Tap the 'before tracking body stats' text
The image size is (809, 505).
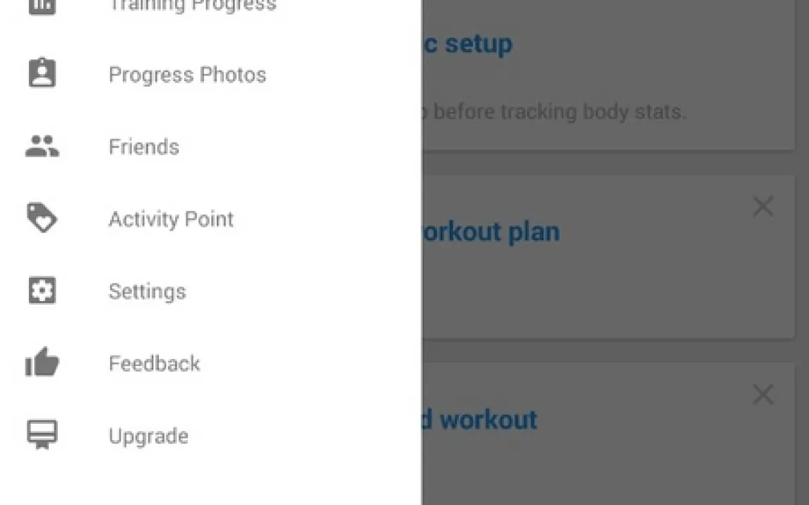tap(558, 111)
